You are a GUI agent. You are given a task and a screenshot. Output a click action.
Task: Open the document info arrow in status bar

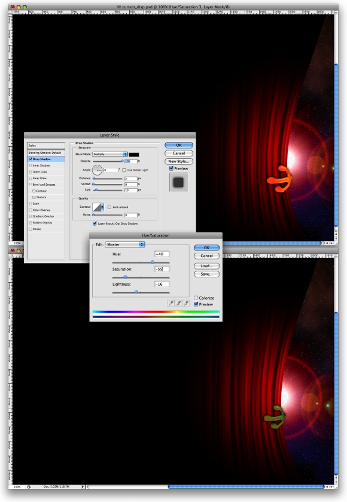pos(83,486)
